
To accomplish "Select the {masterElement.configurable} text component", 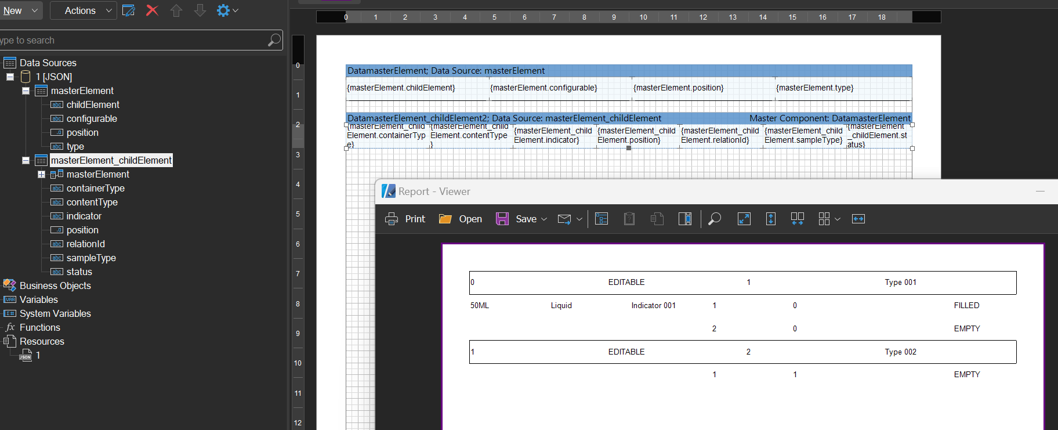I will tap(560, 88).
